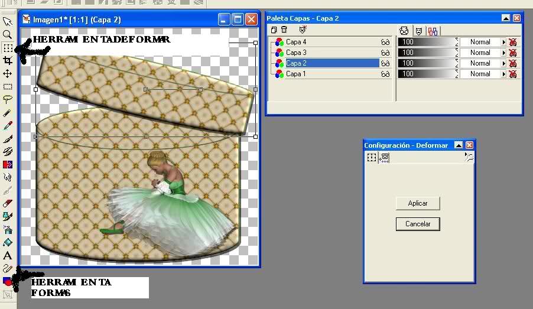Image resolution: width=533 pixels, height=309 pixels.
Task: Open the blend mode dropdown for Capa 3
Action: (504, 53)
